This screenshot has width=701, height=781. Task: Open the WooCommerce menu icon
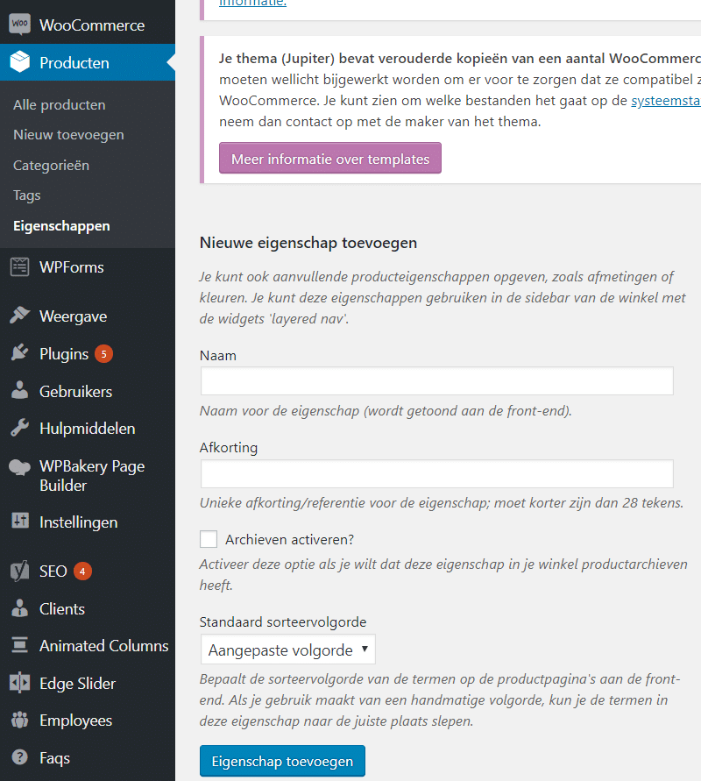click(19, 25)
